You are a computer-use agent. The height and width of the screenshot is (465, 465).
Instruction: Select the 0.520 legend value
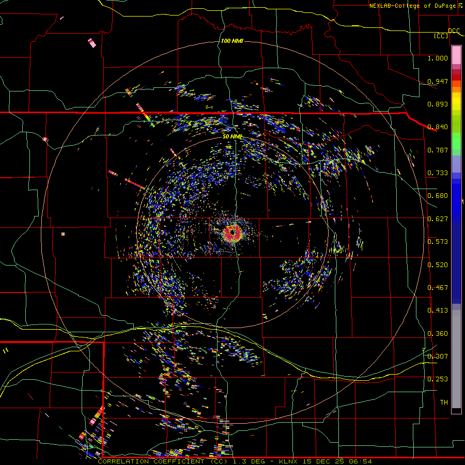(x=438, y=265)
